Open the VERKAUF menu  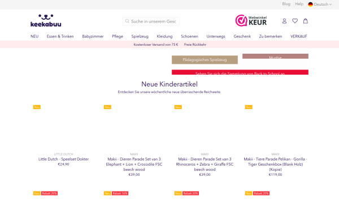[298, 36]
